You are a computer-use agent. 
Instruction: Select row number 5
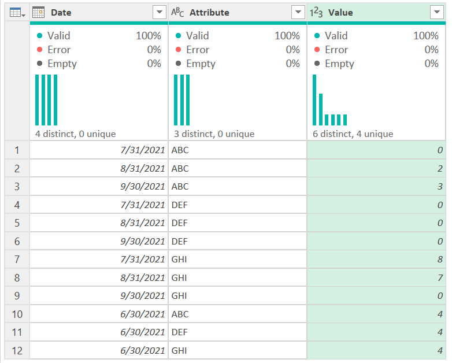(17, 223)
